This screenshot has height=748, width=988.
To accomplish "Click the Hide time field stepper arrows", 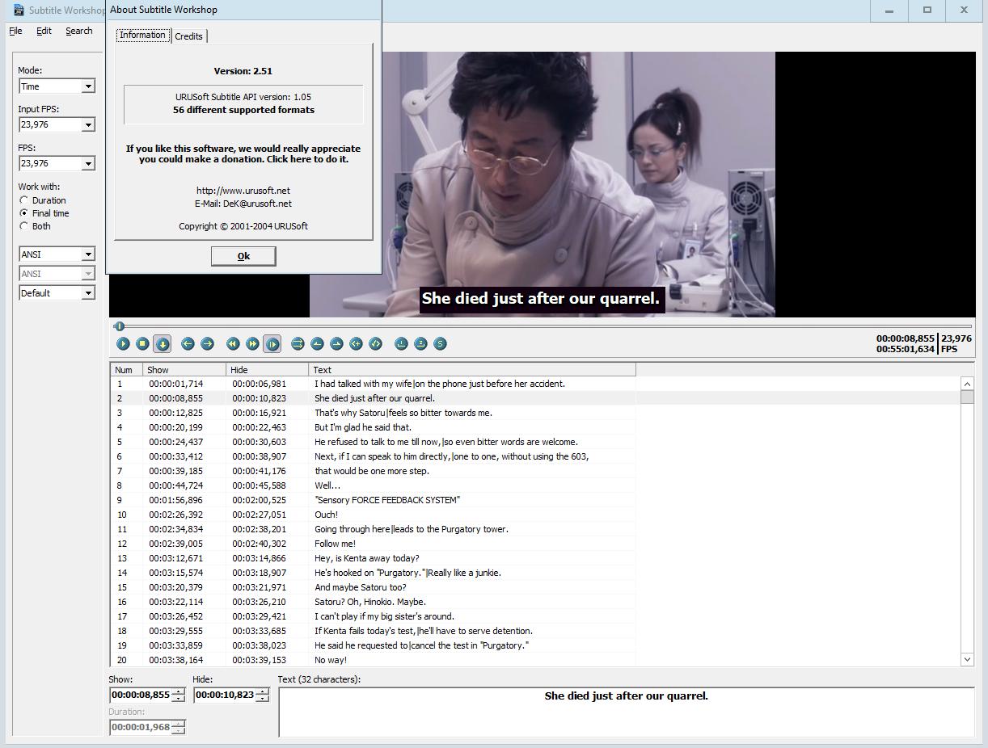I will pos(262,695).
